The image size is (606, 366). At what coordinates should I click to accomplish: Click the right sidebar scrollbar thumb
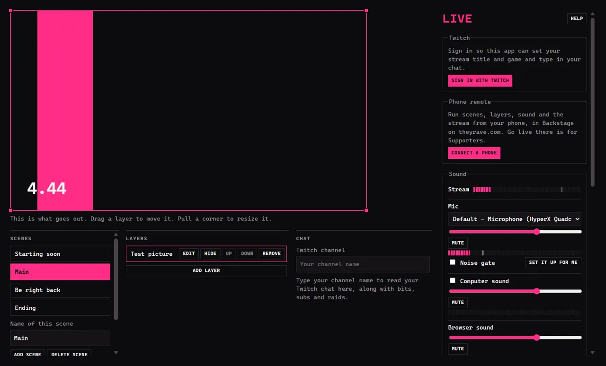(x=593, y=102)
